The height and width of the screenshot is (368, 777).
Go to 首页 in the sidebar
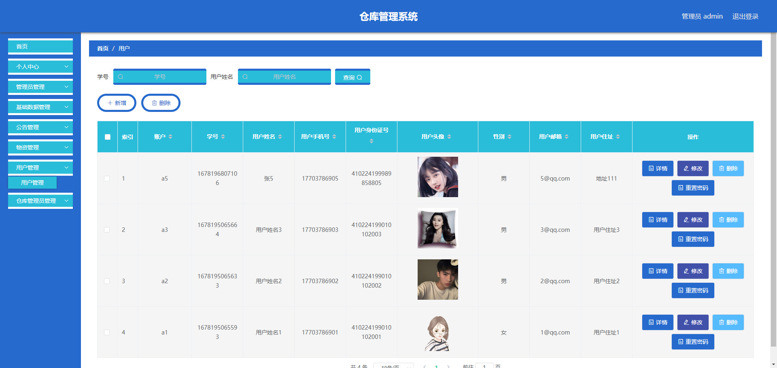(40, 46)
